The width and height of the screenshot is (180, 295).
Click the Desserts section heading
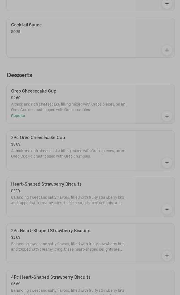(x=19, y=75)
